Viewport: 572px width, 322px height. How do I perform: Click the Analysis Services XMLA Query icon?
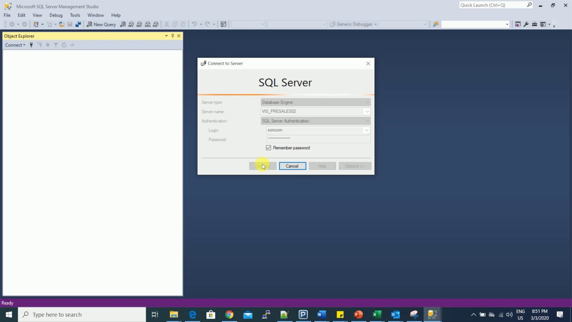point(147,24)
